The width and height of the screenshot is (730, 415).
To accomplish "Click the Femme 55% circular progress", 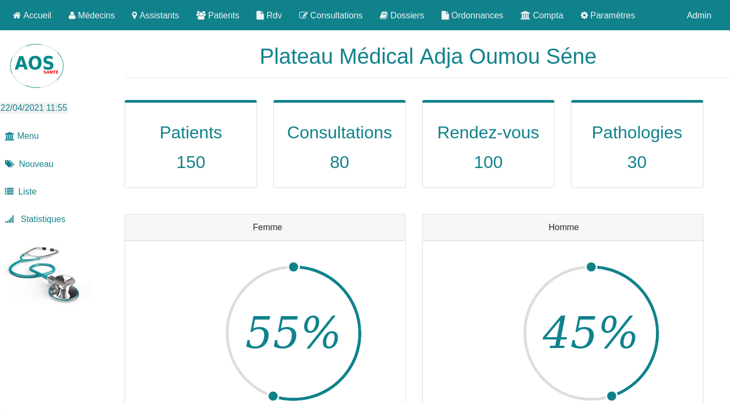I will [x=293, y=333].
